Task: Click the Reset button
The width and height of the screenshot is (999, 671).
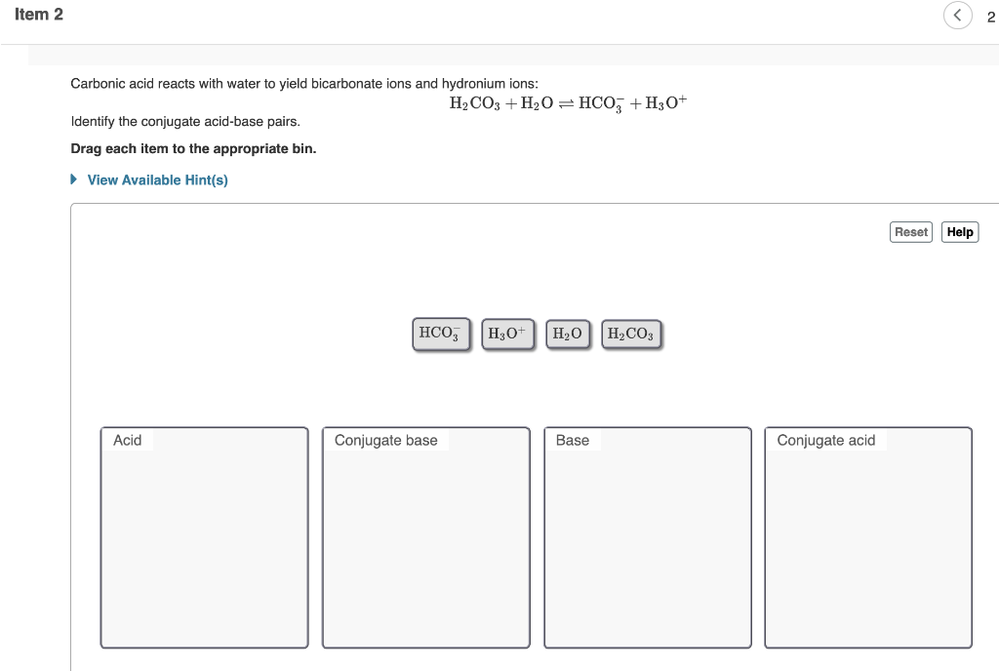Action: [x=910, y=231]
